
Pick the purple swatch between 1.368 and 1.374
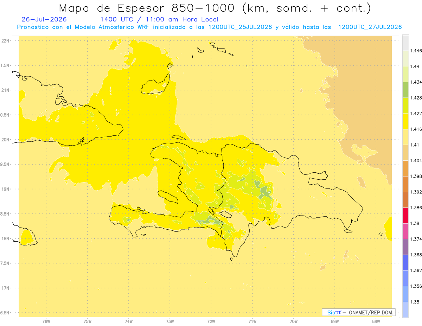[x=405, y=247]
